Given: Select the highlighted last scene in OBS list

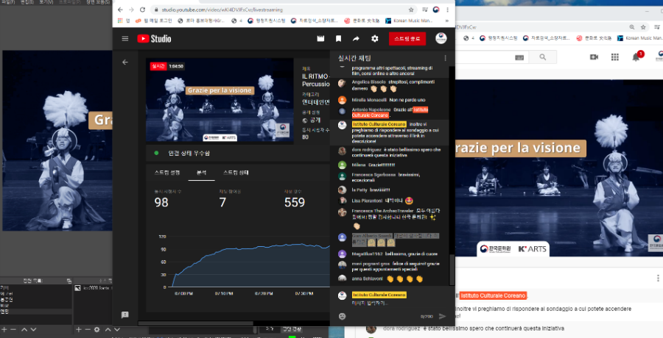Looking at the screenshot, I should pyautogui.click(x=36, y=312).
